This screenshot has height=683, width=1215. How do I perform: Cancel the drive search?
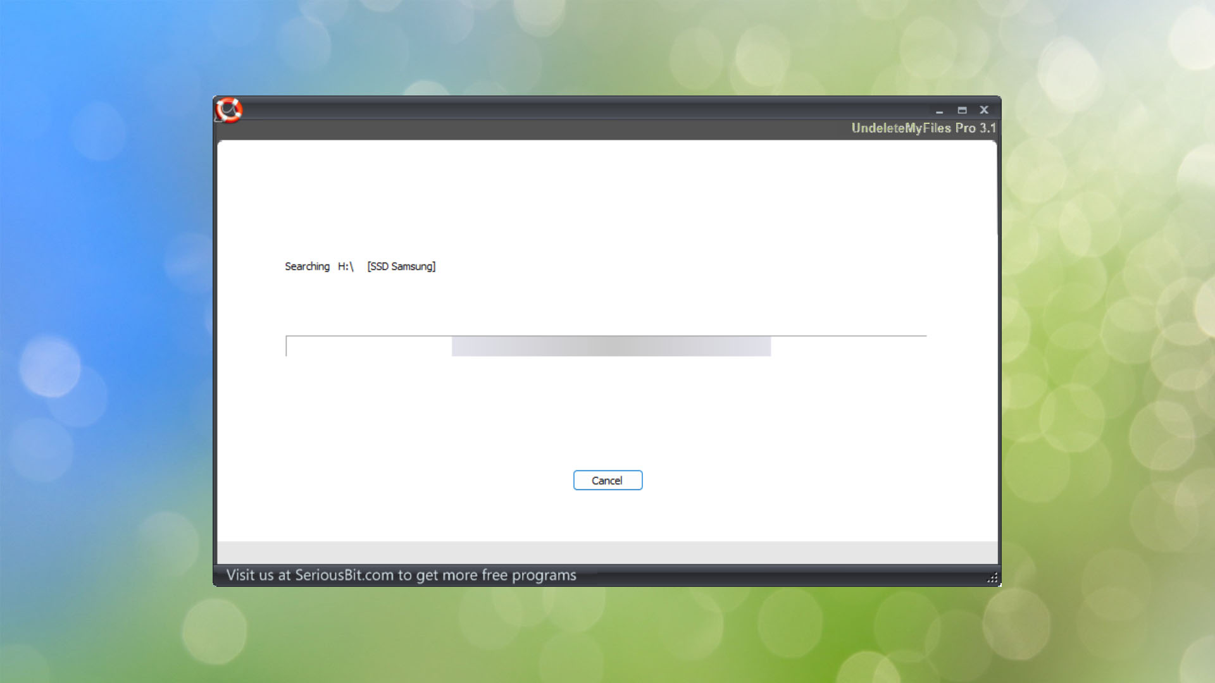[x=607, y=480]
